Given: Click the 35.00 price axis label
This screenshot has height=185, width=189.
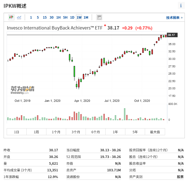Looking at the screenshot, I should (172, 44).
